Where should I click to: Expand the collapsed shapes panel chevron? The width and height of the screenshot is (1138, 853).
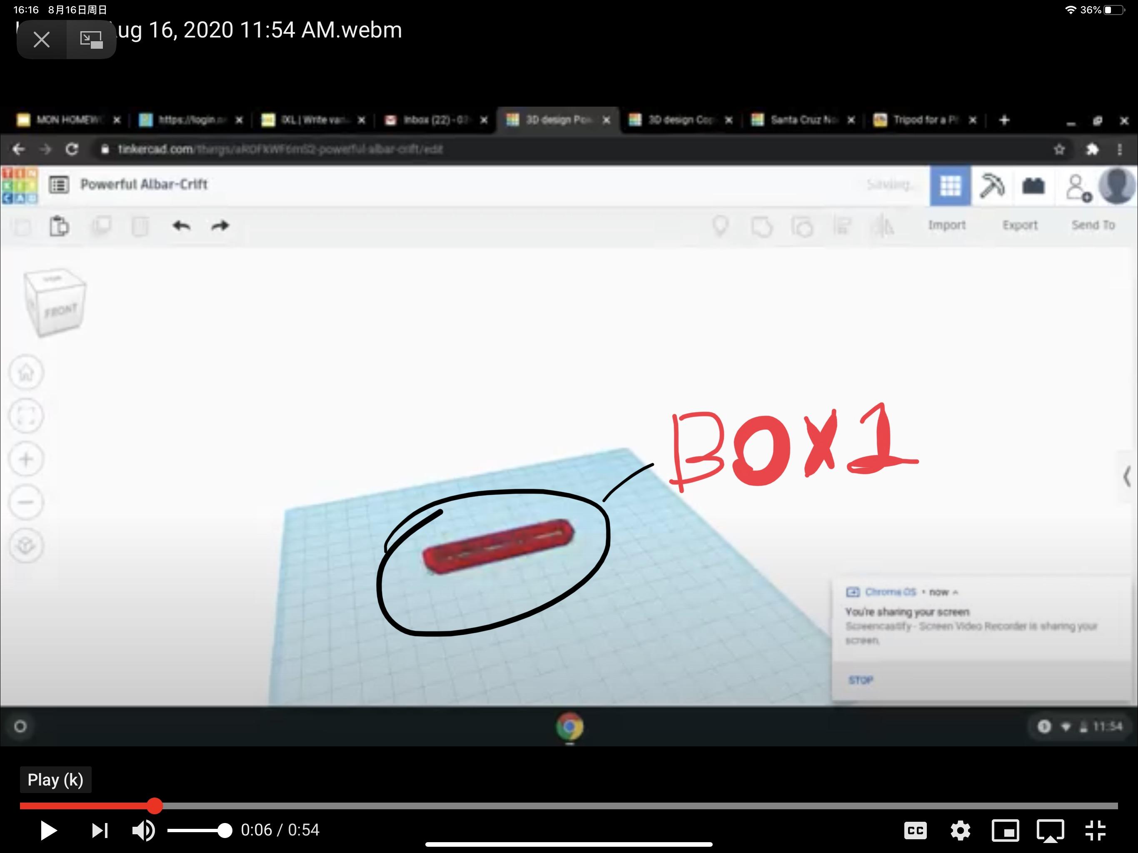(x=1127, y=476)
